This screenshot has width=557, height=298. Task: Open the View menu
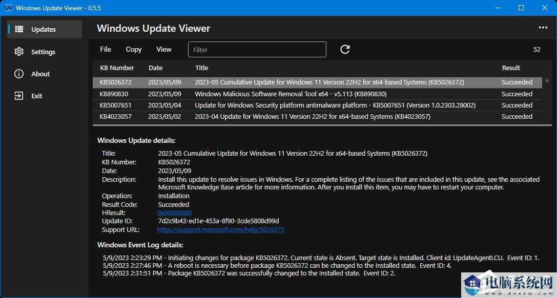tap(164, 49)
